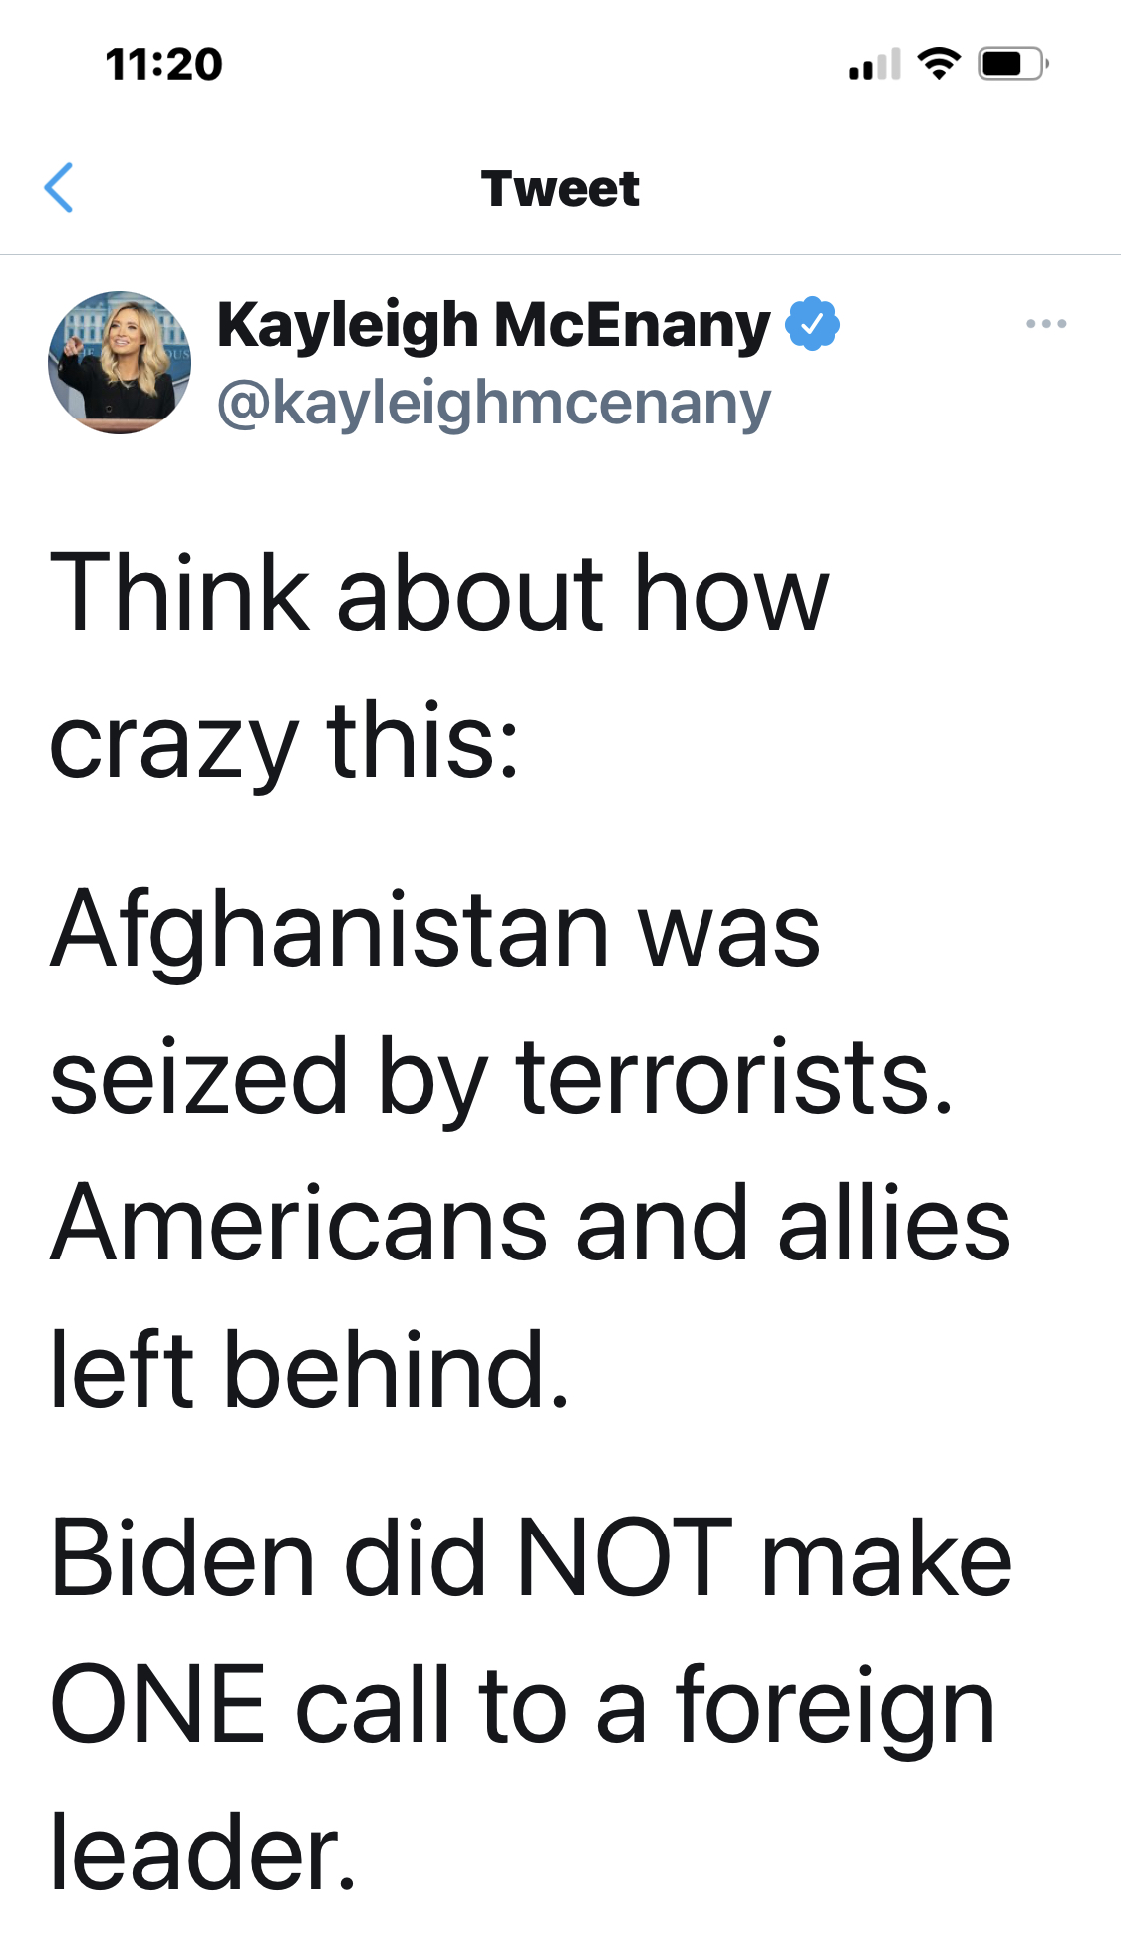1121x1953 pixels.
Task: Open Kayleigh McEnany's profile picture
Action: click(x=120, y=363)
